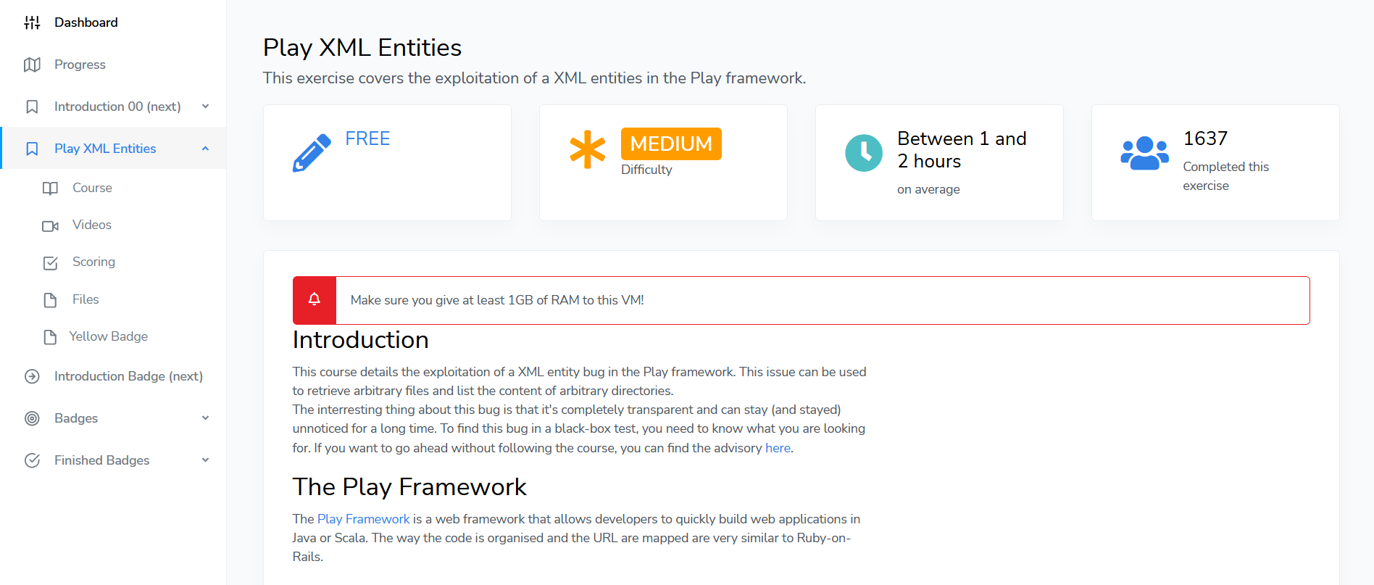Open the advisory "here" link
This screenshot has width=1374, height=585.
tap(778, 448)
